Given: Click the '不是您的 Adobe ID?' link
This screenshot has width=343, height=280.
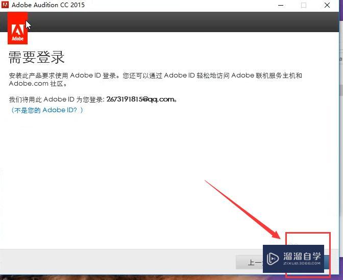Looking at the screenshot, I should point(47,110).
